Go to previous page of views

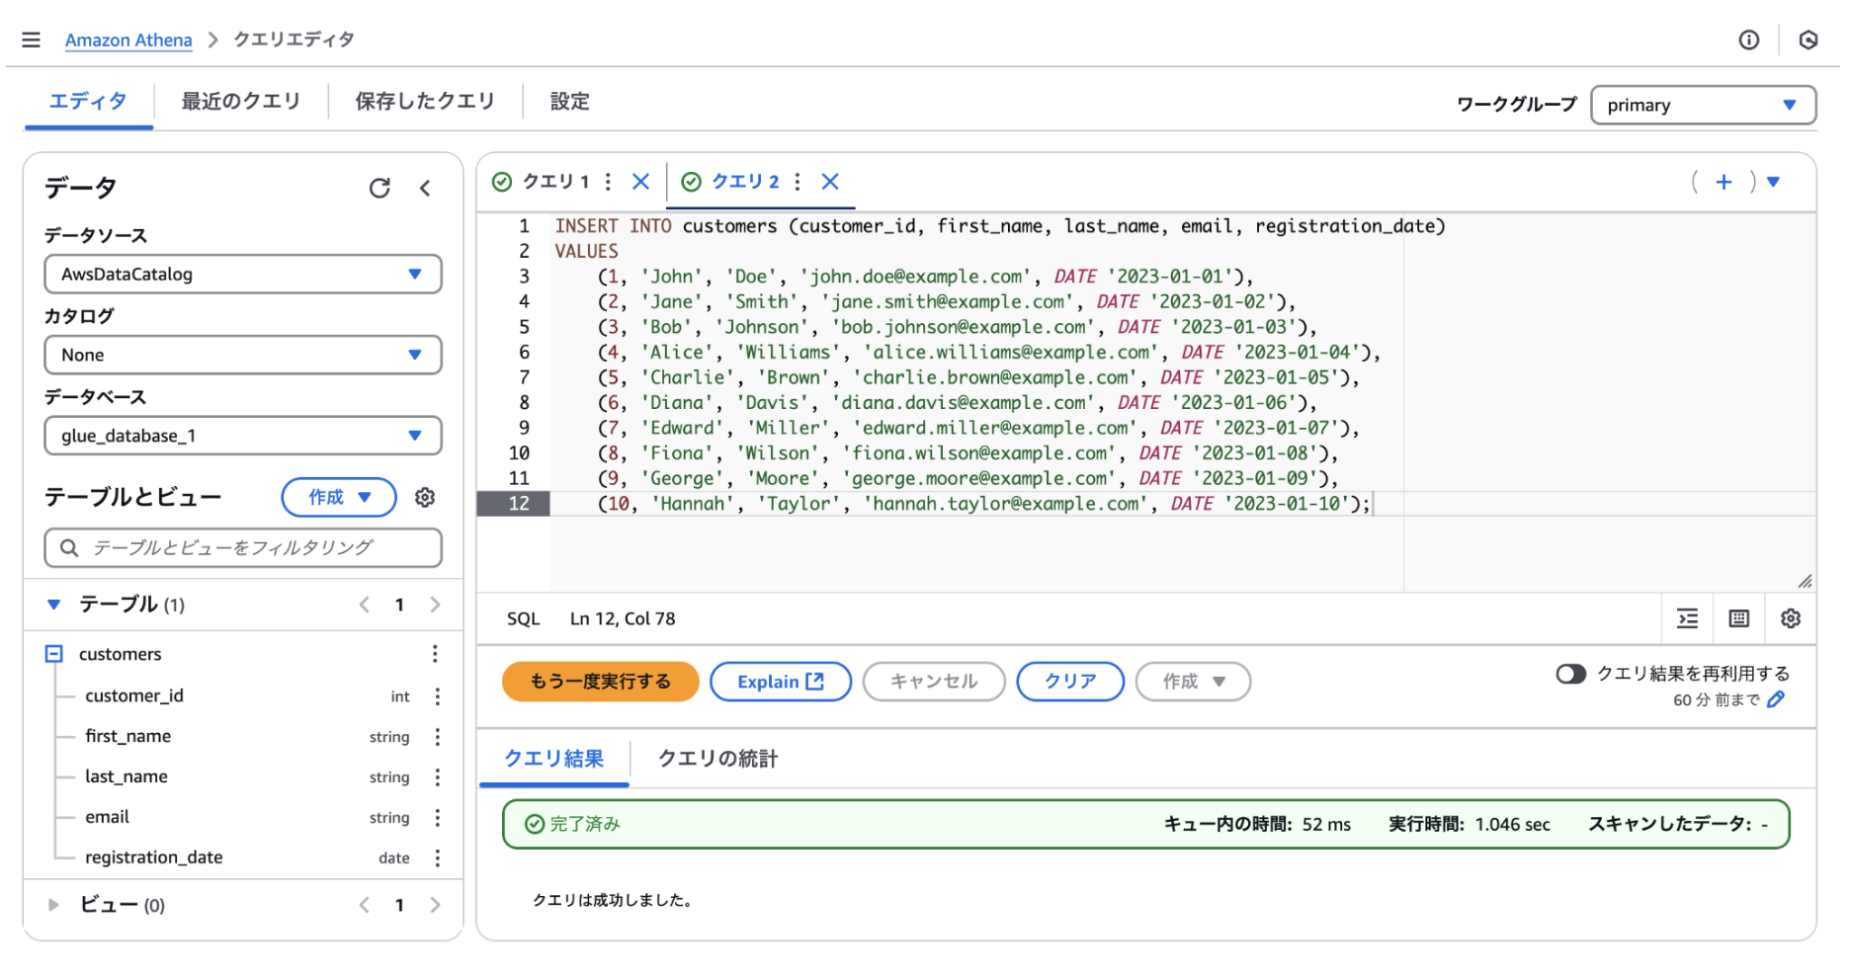click(x=365, y=905)
